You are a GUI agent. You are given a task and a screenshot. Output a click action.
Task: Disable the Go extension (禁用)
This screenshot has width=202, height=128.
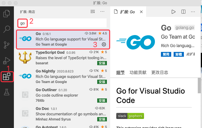166,55
